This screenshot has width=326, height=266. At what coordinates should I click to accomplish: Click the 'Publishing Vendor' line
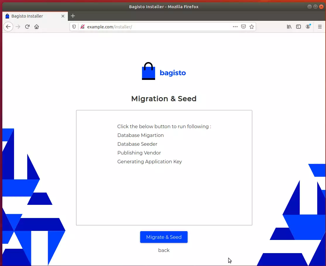[x=139, y=153]
